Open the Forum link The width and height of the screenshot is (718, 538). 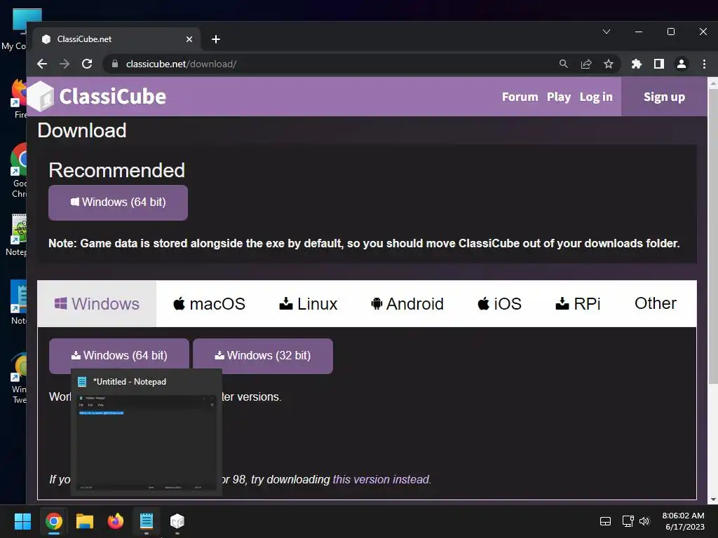pyautogui.click(x=520, y=97)
